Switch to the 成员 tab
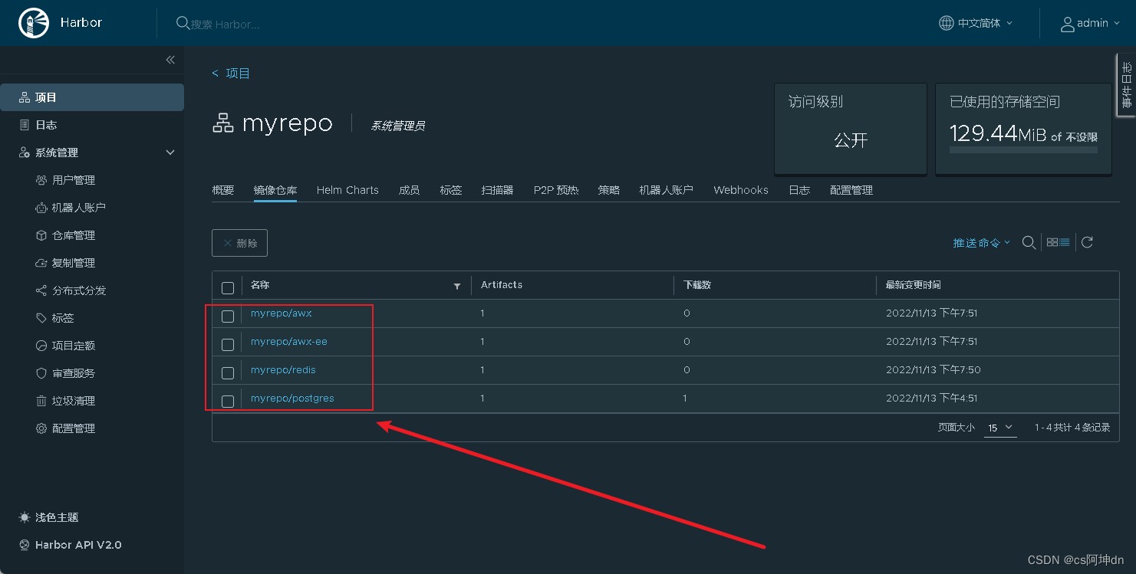The image size is (1136, 574). (409, 190)
